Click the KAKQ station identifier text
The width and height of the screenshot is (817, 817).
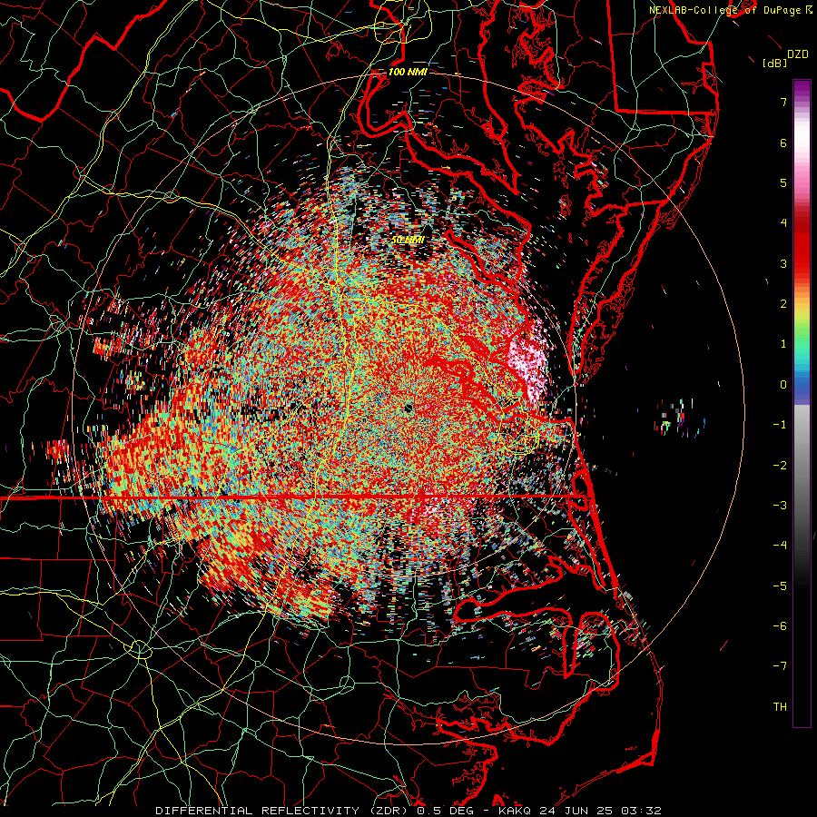pyautogui.click(x=515, y=811)
